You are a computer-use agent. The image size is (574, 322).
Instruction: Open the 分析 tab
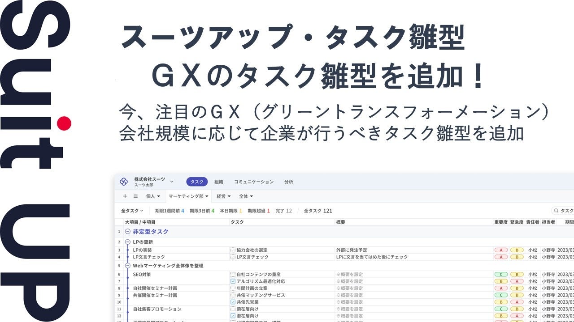[289, 182]
